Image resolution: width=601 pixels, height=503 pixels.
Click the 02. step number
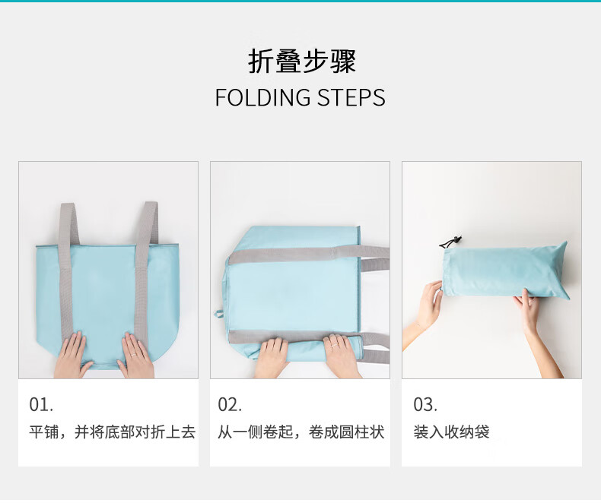(x=230, y=405)
